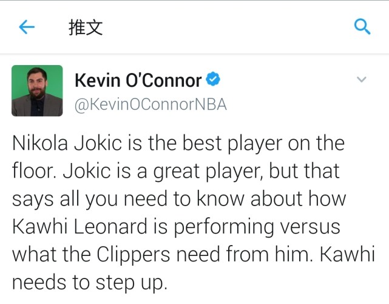The height and width of the screenshot is (304, 389).
Task: Click the blue verified badge
Action: coord(213,79)
